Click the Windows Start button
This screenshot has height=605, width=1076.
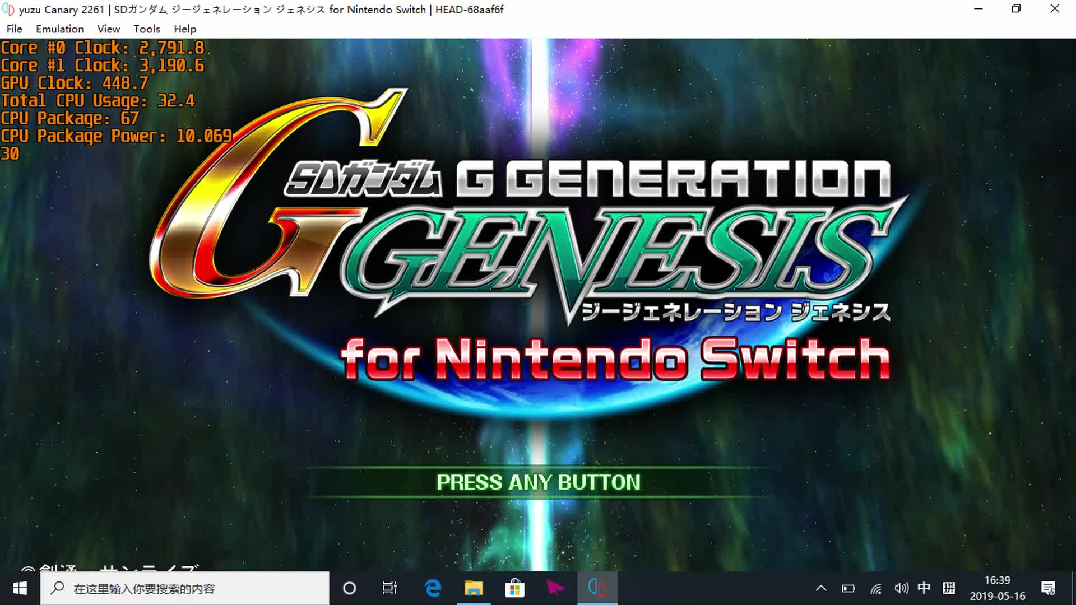click(x=20, y=588)
